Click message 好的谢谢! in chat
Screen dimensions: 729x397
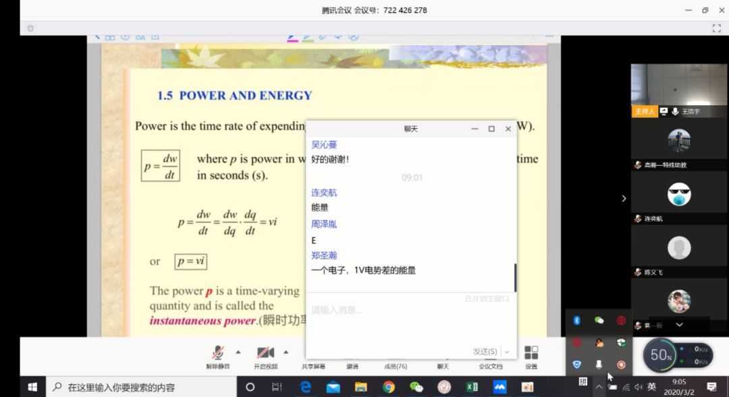click(330, 160)
